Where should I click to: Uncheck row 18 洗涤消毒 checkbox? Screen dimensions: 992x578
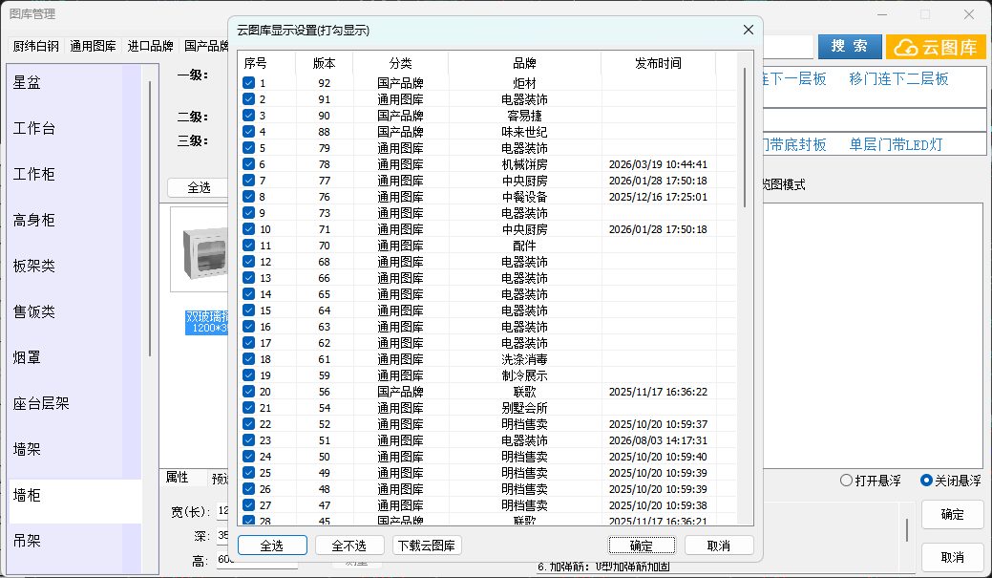(248, 359)
